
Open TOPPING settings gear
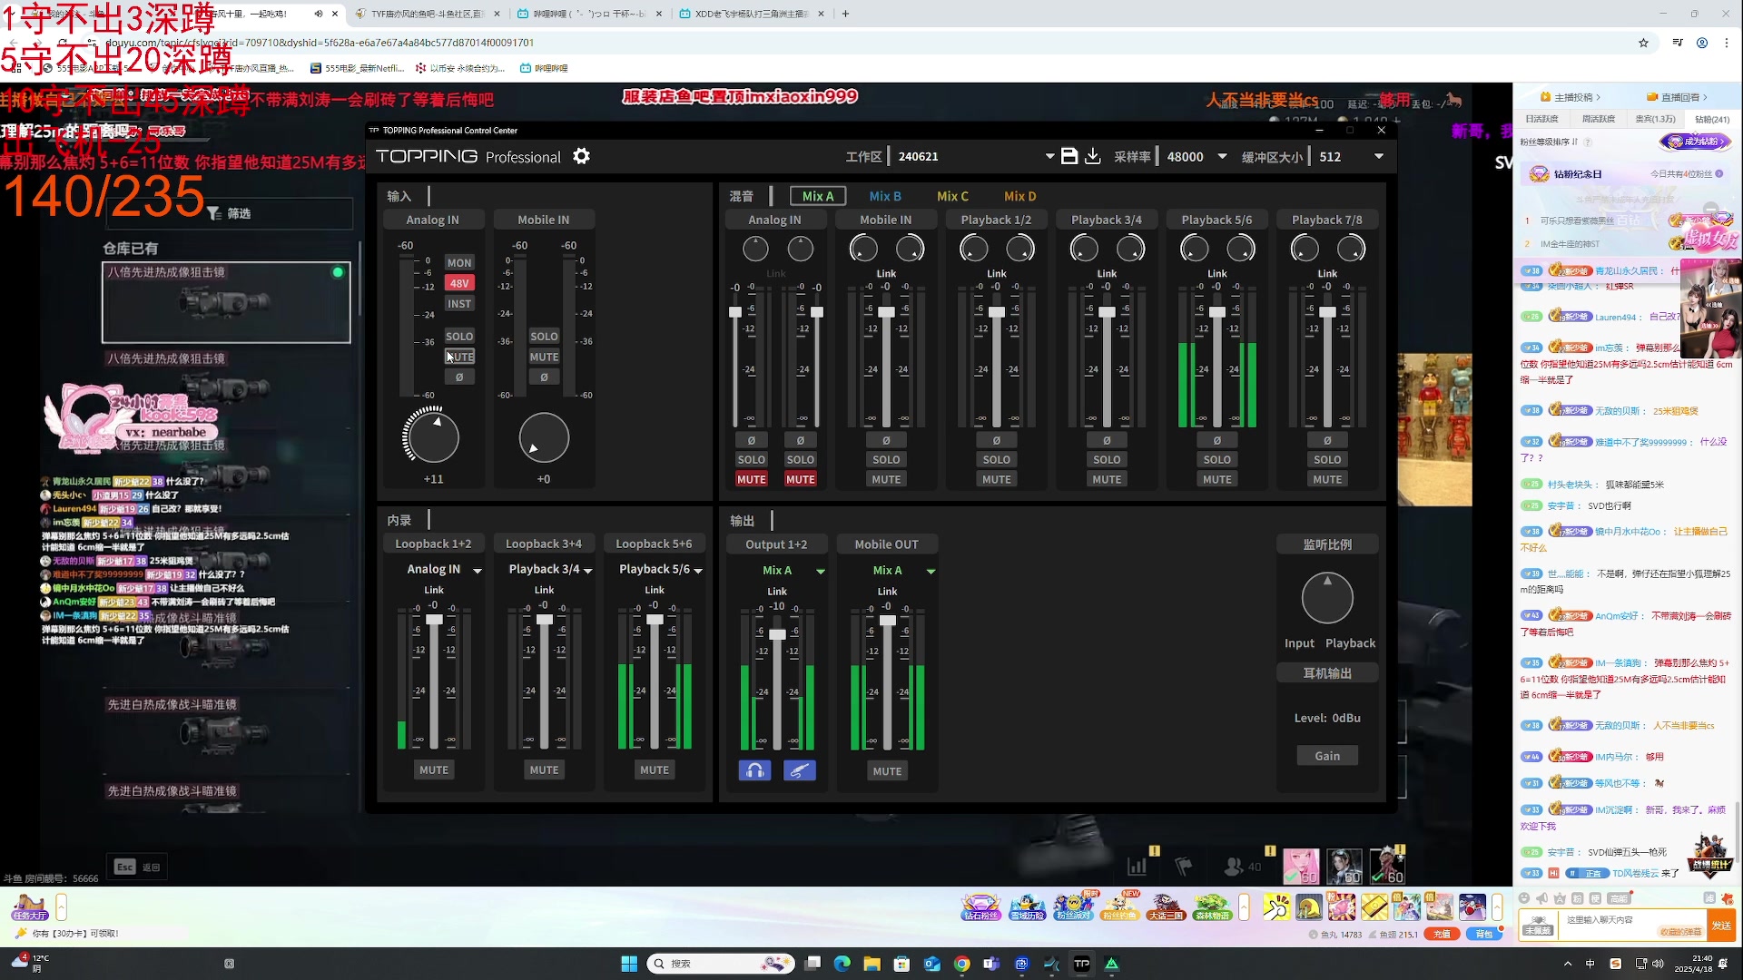[x=582, y=156]
